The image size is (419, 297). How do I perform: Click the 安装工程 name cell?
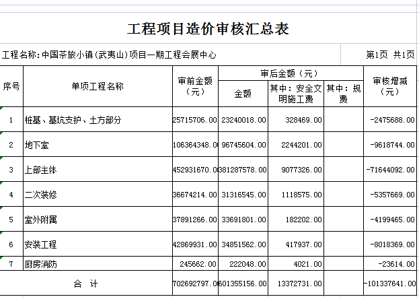pos(98,244)
